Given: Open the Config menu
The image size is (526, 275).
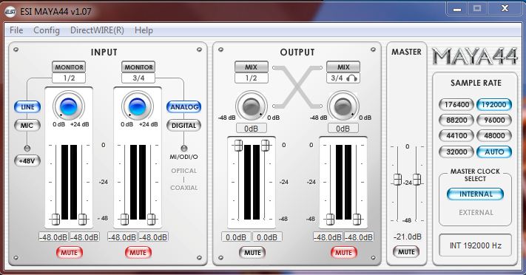Looking at the screenshot, I should pos(47,30).
